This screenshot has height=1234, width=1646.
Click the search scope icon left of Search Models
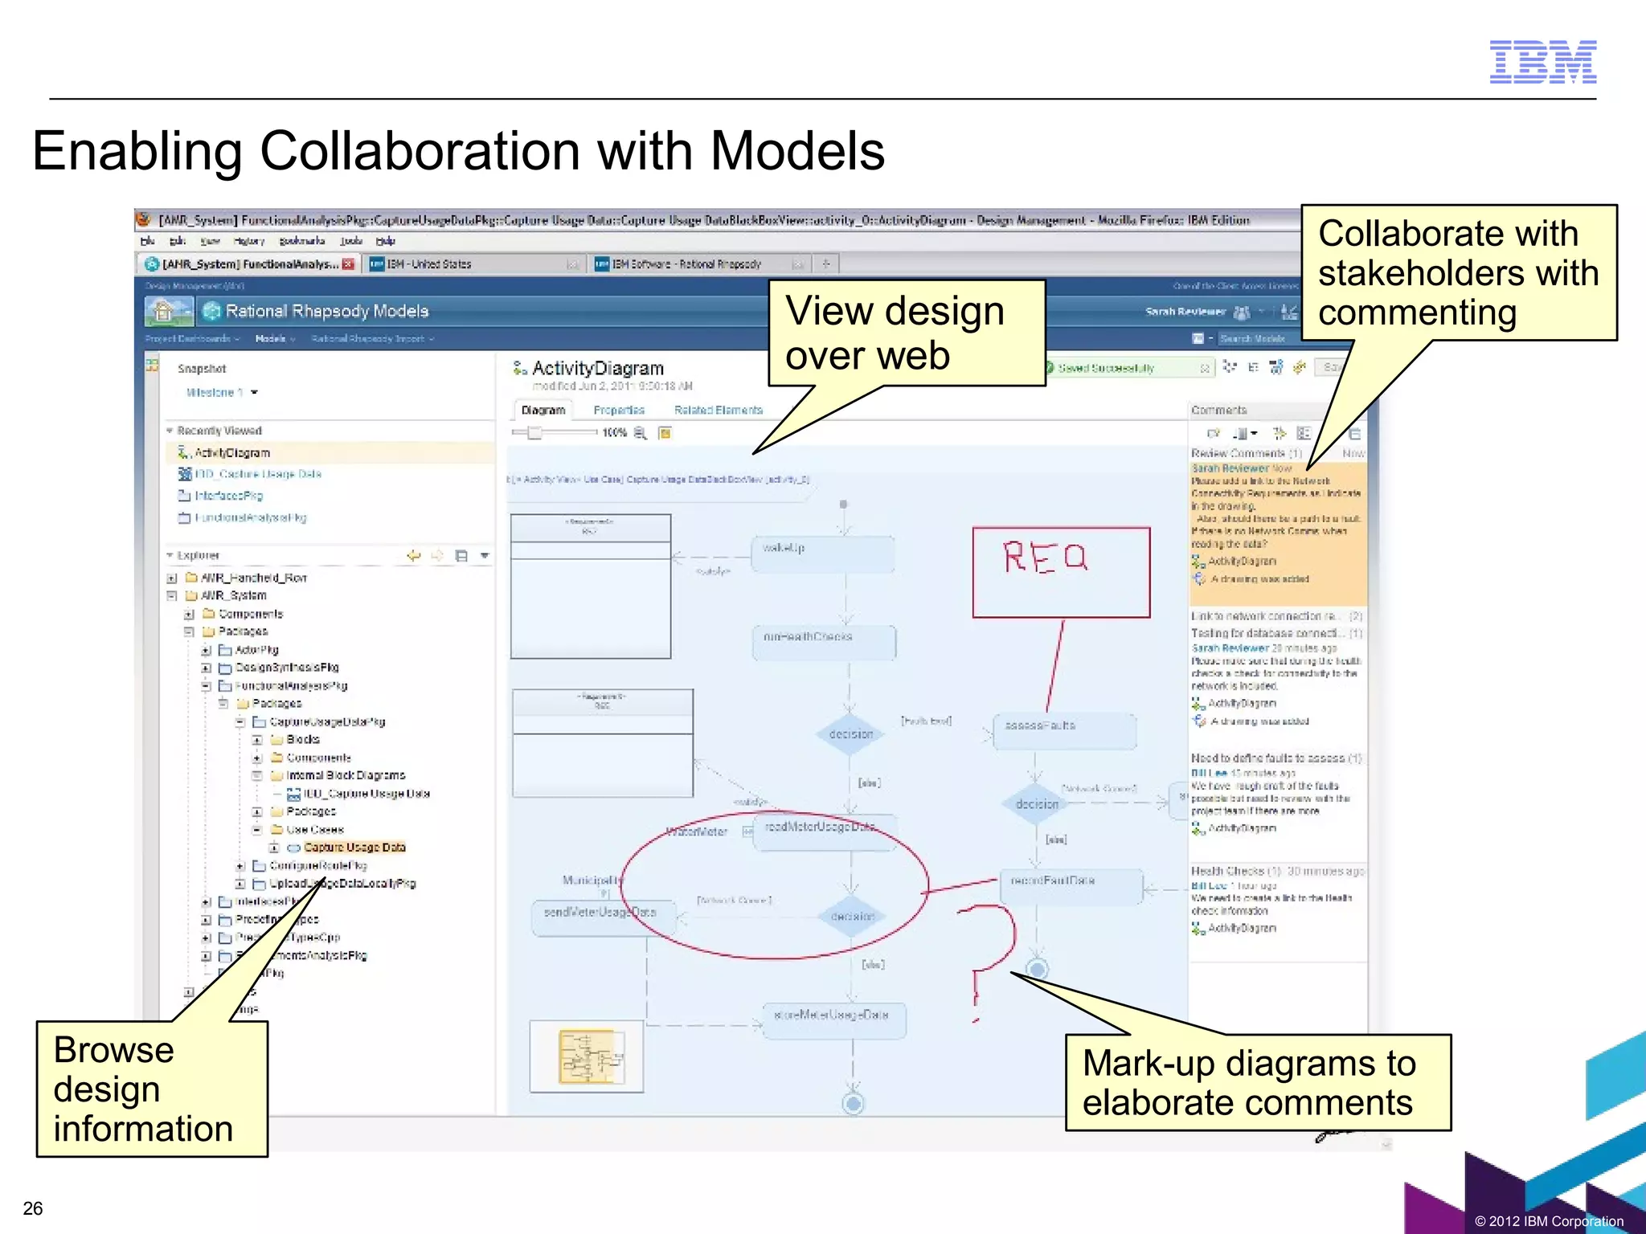(1198, 339)
